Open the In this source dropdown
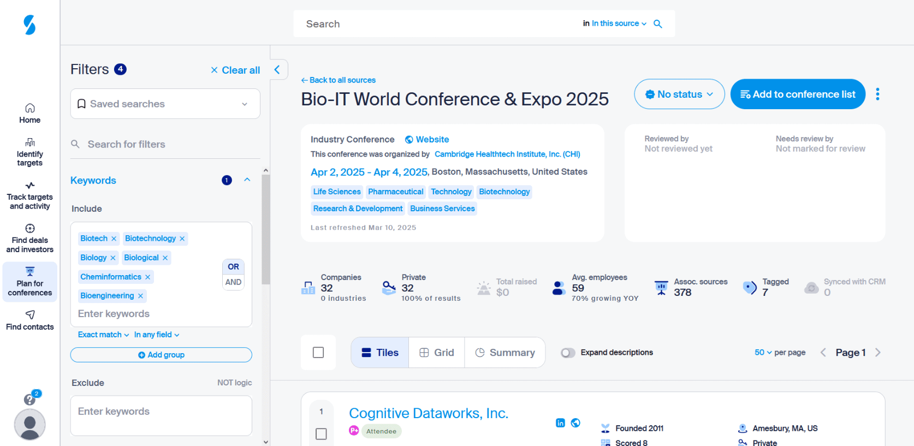Image resolution: width=914 pixels, height=446 pixels. pyautogui.click(x=619, y=23)
